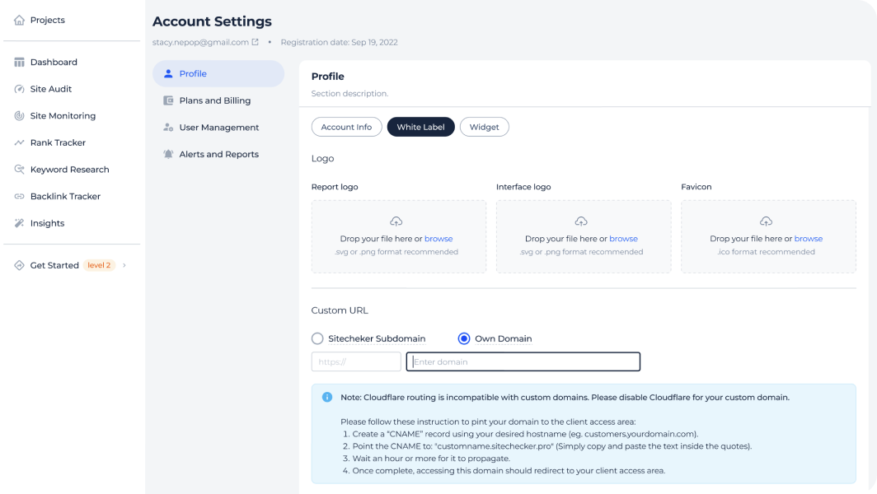Click the Account Settings page title
The image size is (877, 494).
(212, 21)
